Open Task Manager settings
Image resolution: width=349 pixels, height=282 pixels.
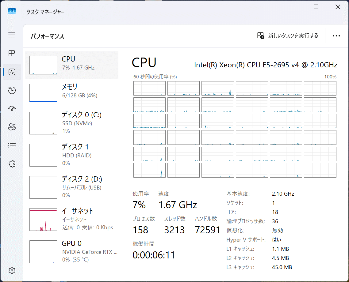coord(12,270)
